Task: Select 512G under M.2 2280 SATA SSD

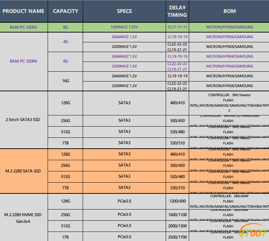Action: tap(65, 177)
